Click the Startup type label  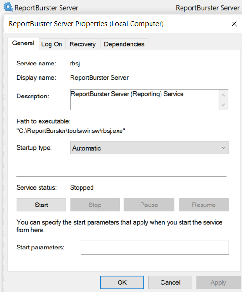pyautogui.click(x=34, y=148)
